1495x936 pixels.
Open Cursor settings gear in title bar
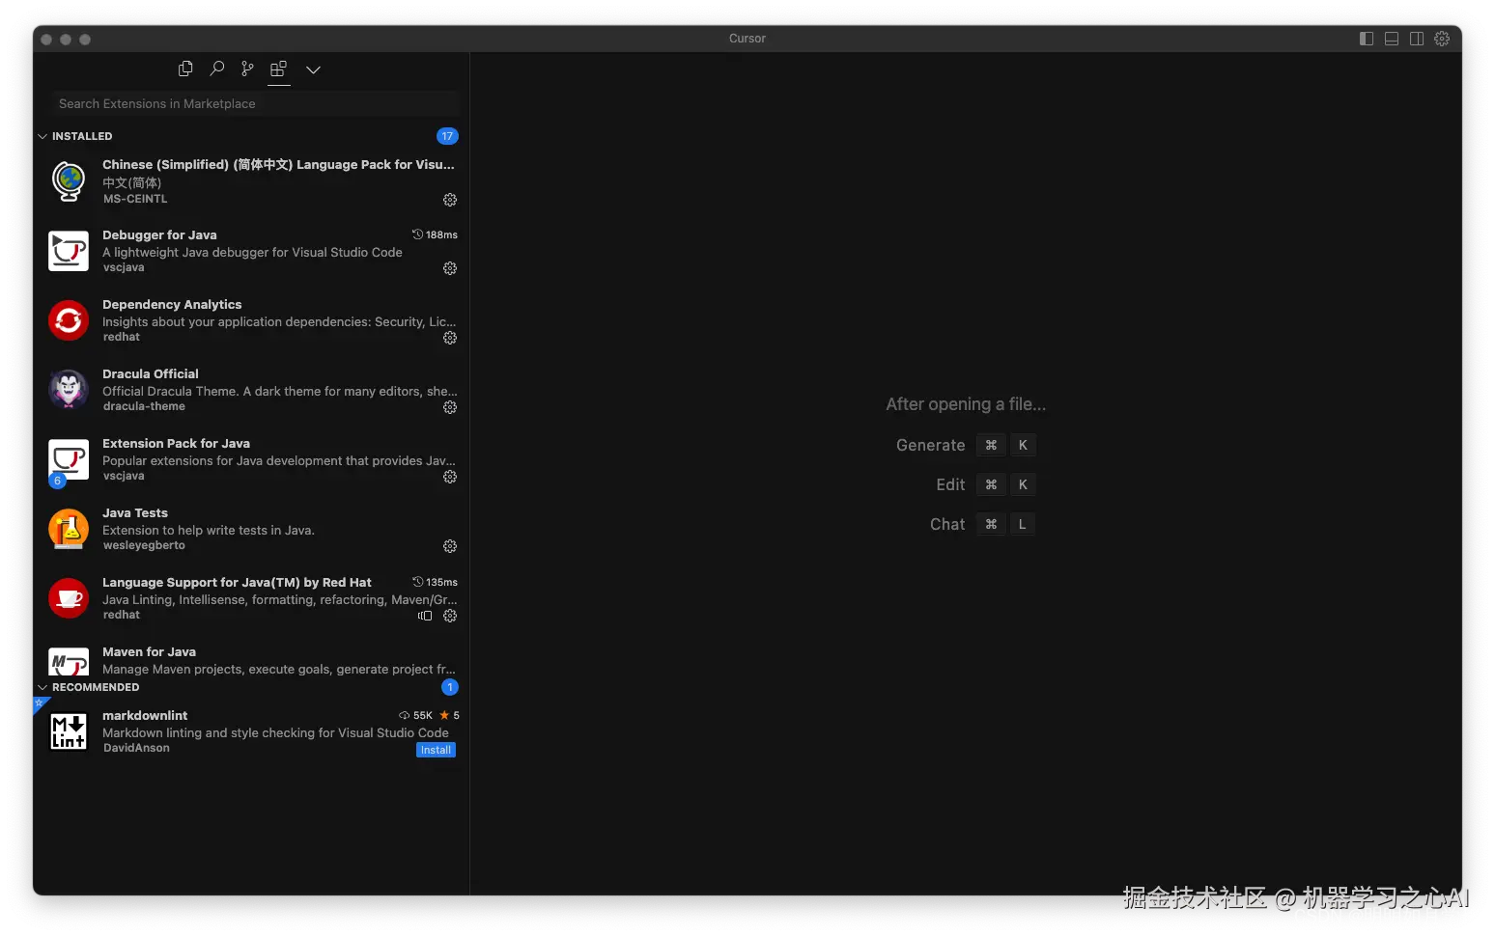coord(1442,39)
